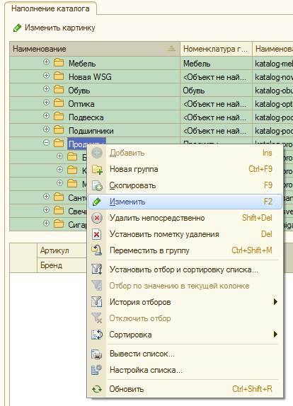293x406 pixels.
Task: Choose Скопировать from context menu
Action: pos(185,185)
